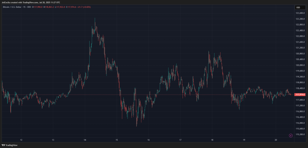308x148 pixels.
Task: Open the USD currency selector
Action: tap(298, 8)
